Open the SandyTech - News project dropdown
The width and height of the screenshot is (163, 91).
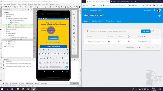97,10
